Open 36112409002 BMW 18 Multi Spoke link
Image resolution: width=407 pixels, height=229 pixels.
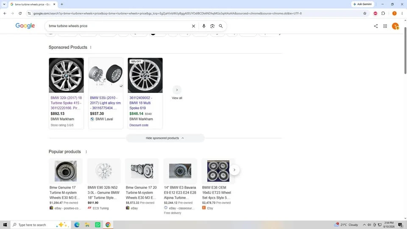pos(141,103)
